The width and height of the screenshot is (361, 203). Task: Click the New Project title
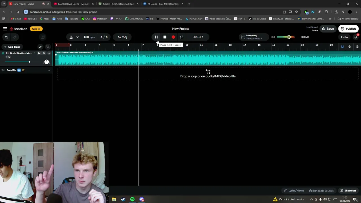[x=180, y=29]
